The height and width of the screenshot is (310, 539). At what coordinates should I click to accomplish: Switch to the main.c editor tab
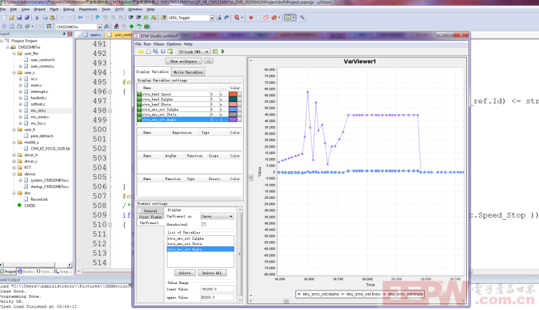pos(93,34)
